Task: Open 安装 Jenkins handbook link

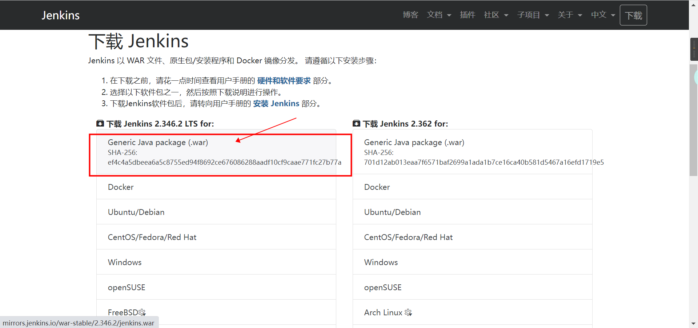Action: click(276, 104)
